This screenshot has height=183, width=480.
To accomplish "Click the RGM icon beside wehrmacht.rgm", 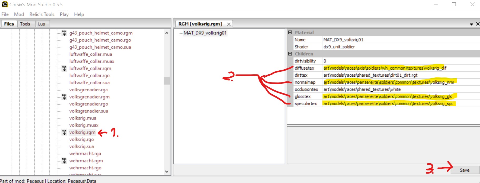I will 64,160.
